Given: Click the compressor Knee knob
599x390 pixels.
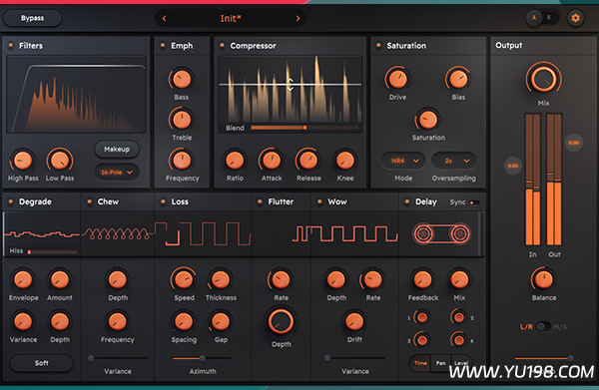Looking at the screenshot, I should click(x=345, y=161).
